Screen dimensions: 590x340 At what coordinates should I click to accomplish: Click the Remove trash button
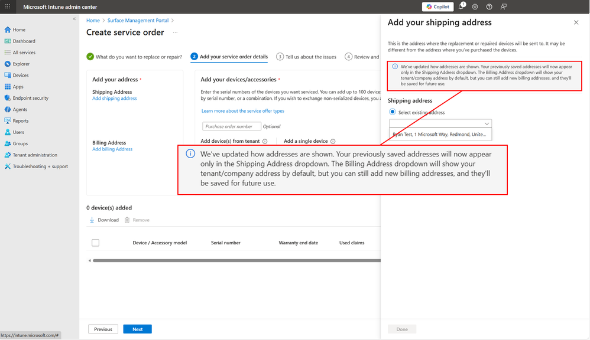[x=137, y=220]
